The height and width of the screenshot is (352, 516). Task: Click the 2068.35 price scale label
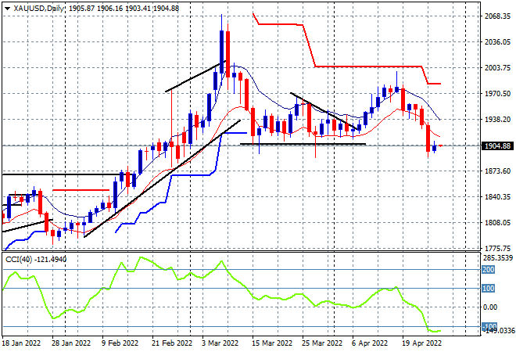(x=497, y=16)
